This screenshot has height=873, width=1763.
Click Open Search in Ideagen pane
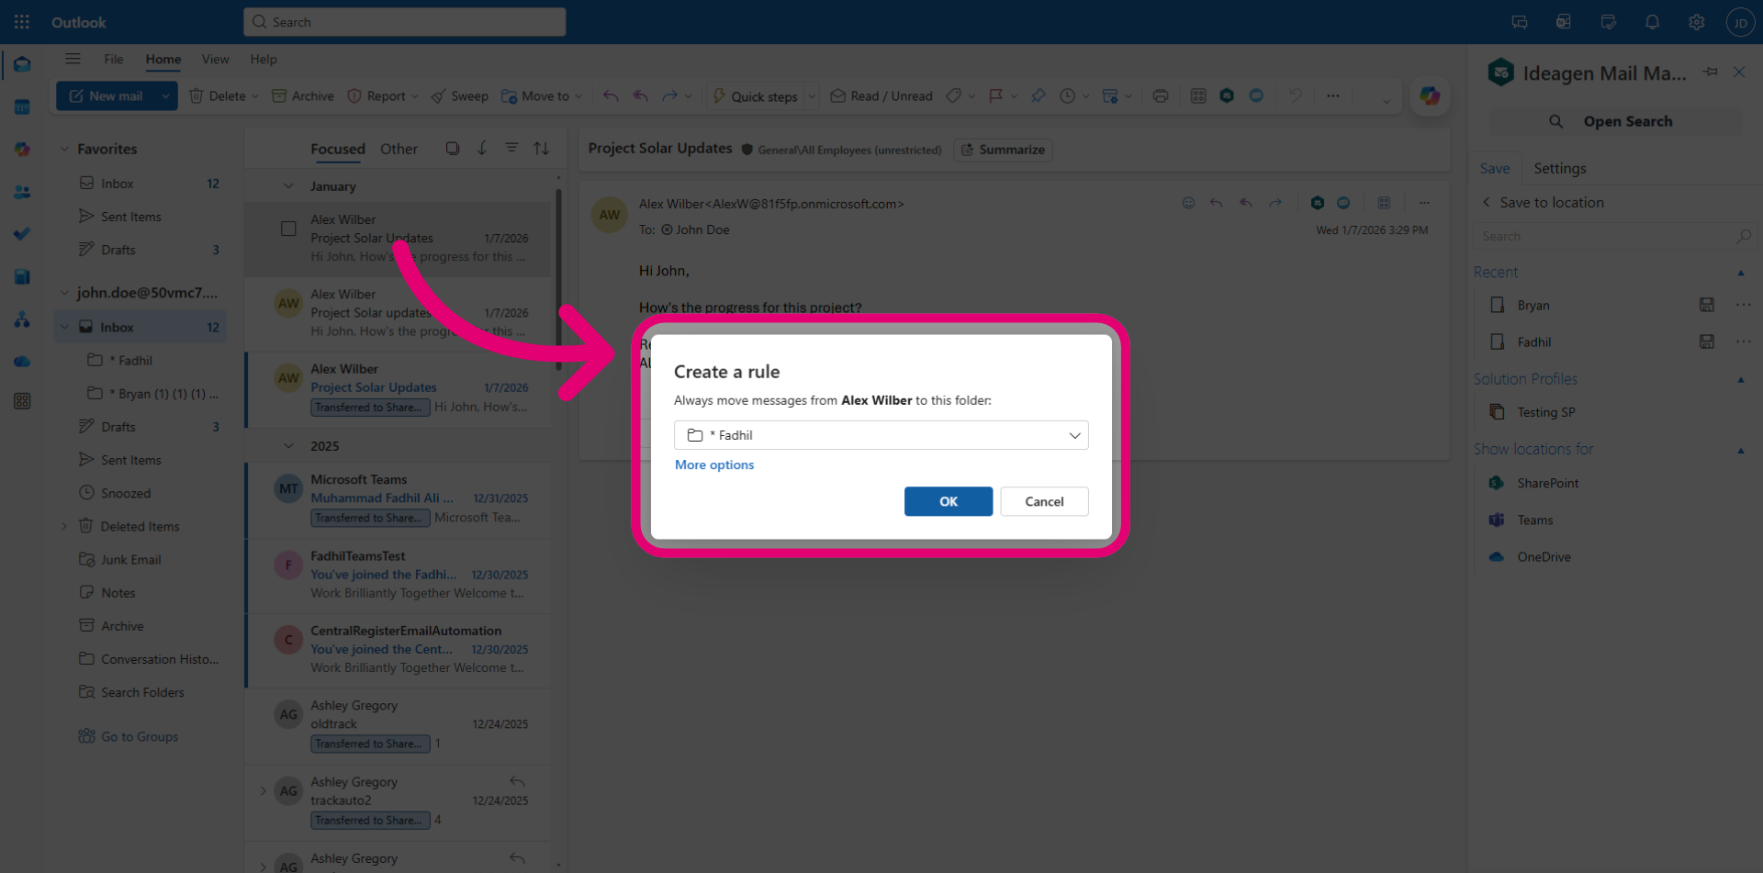[x=1614, y=121]
